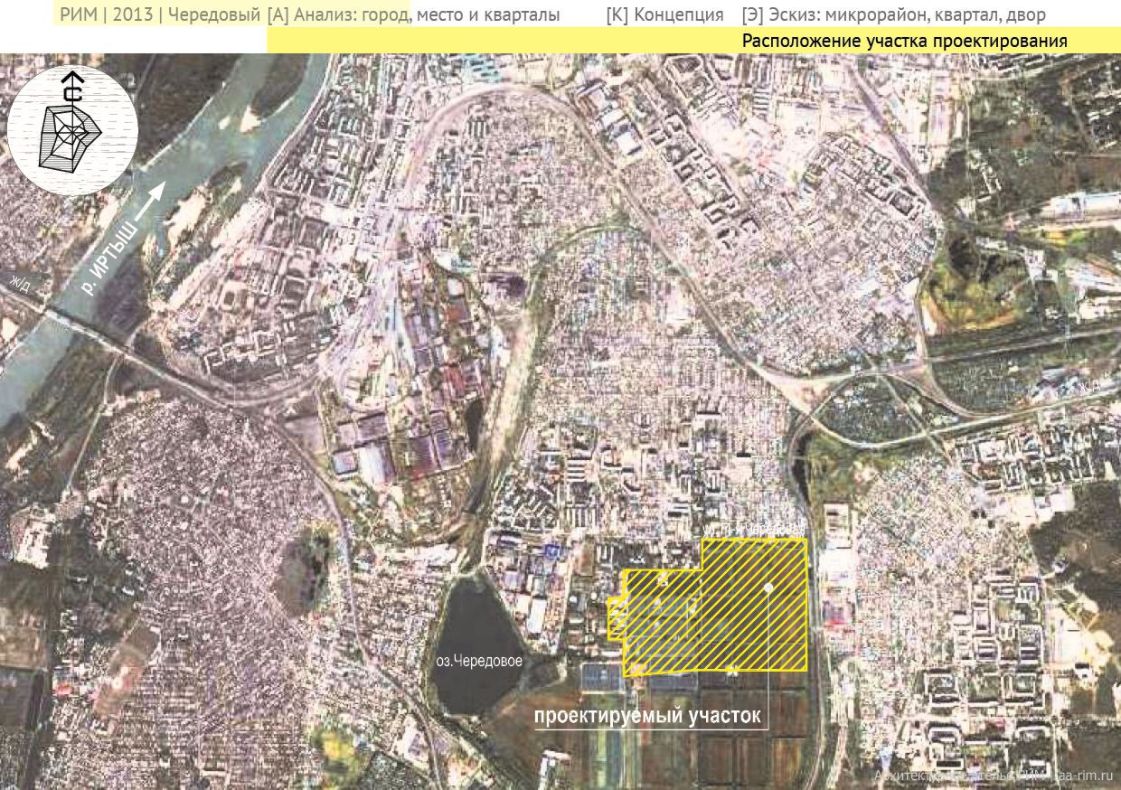Open the [Э] Эскиз section tab

pos(893,15)
